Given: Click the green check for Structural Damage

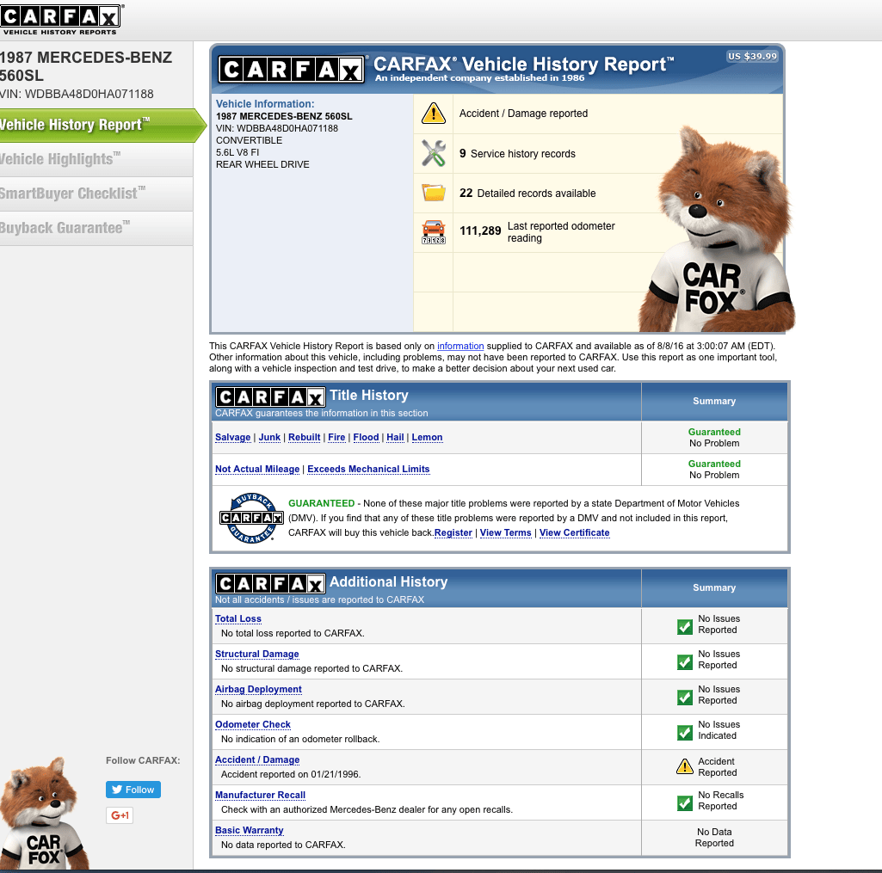Looking at the screenshot, I should pyautogui.click(x=685, y=661).
